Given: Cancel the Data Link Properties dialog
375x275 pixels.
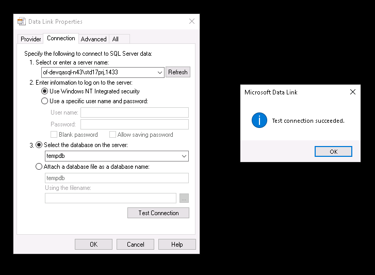Looking at the screenshot, I should click(135, 245).
